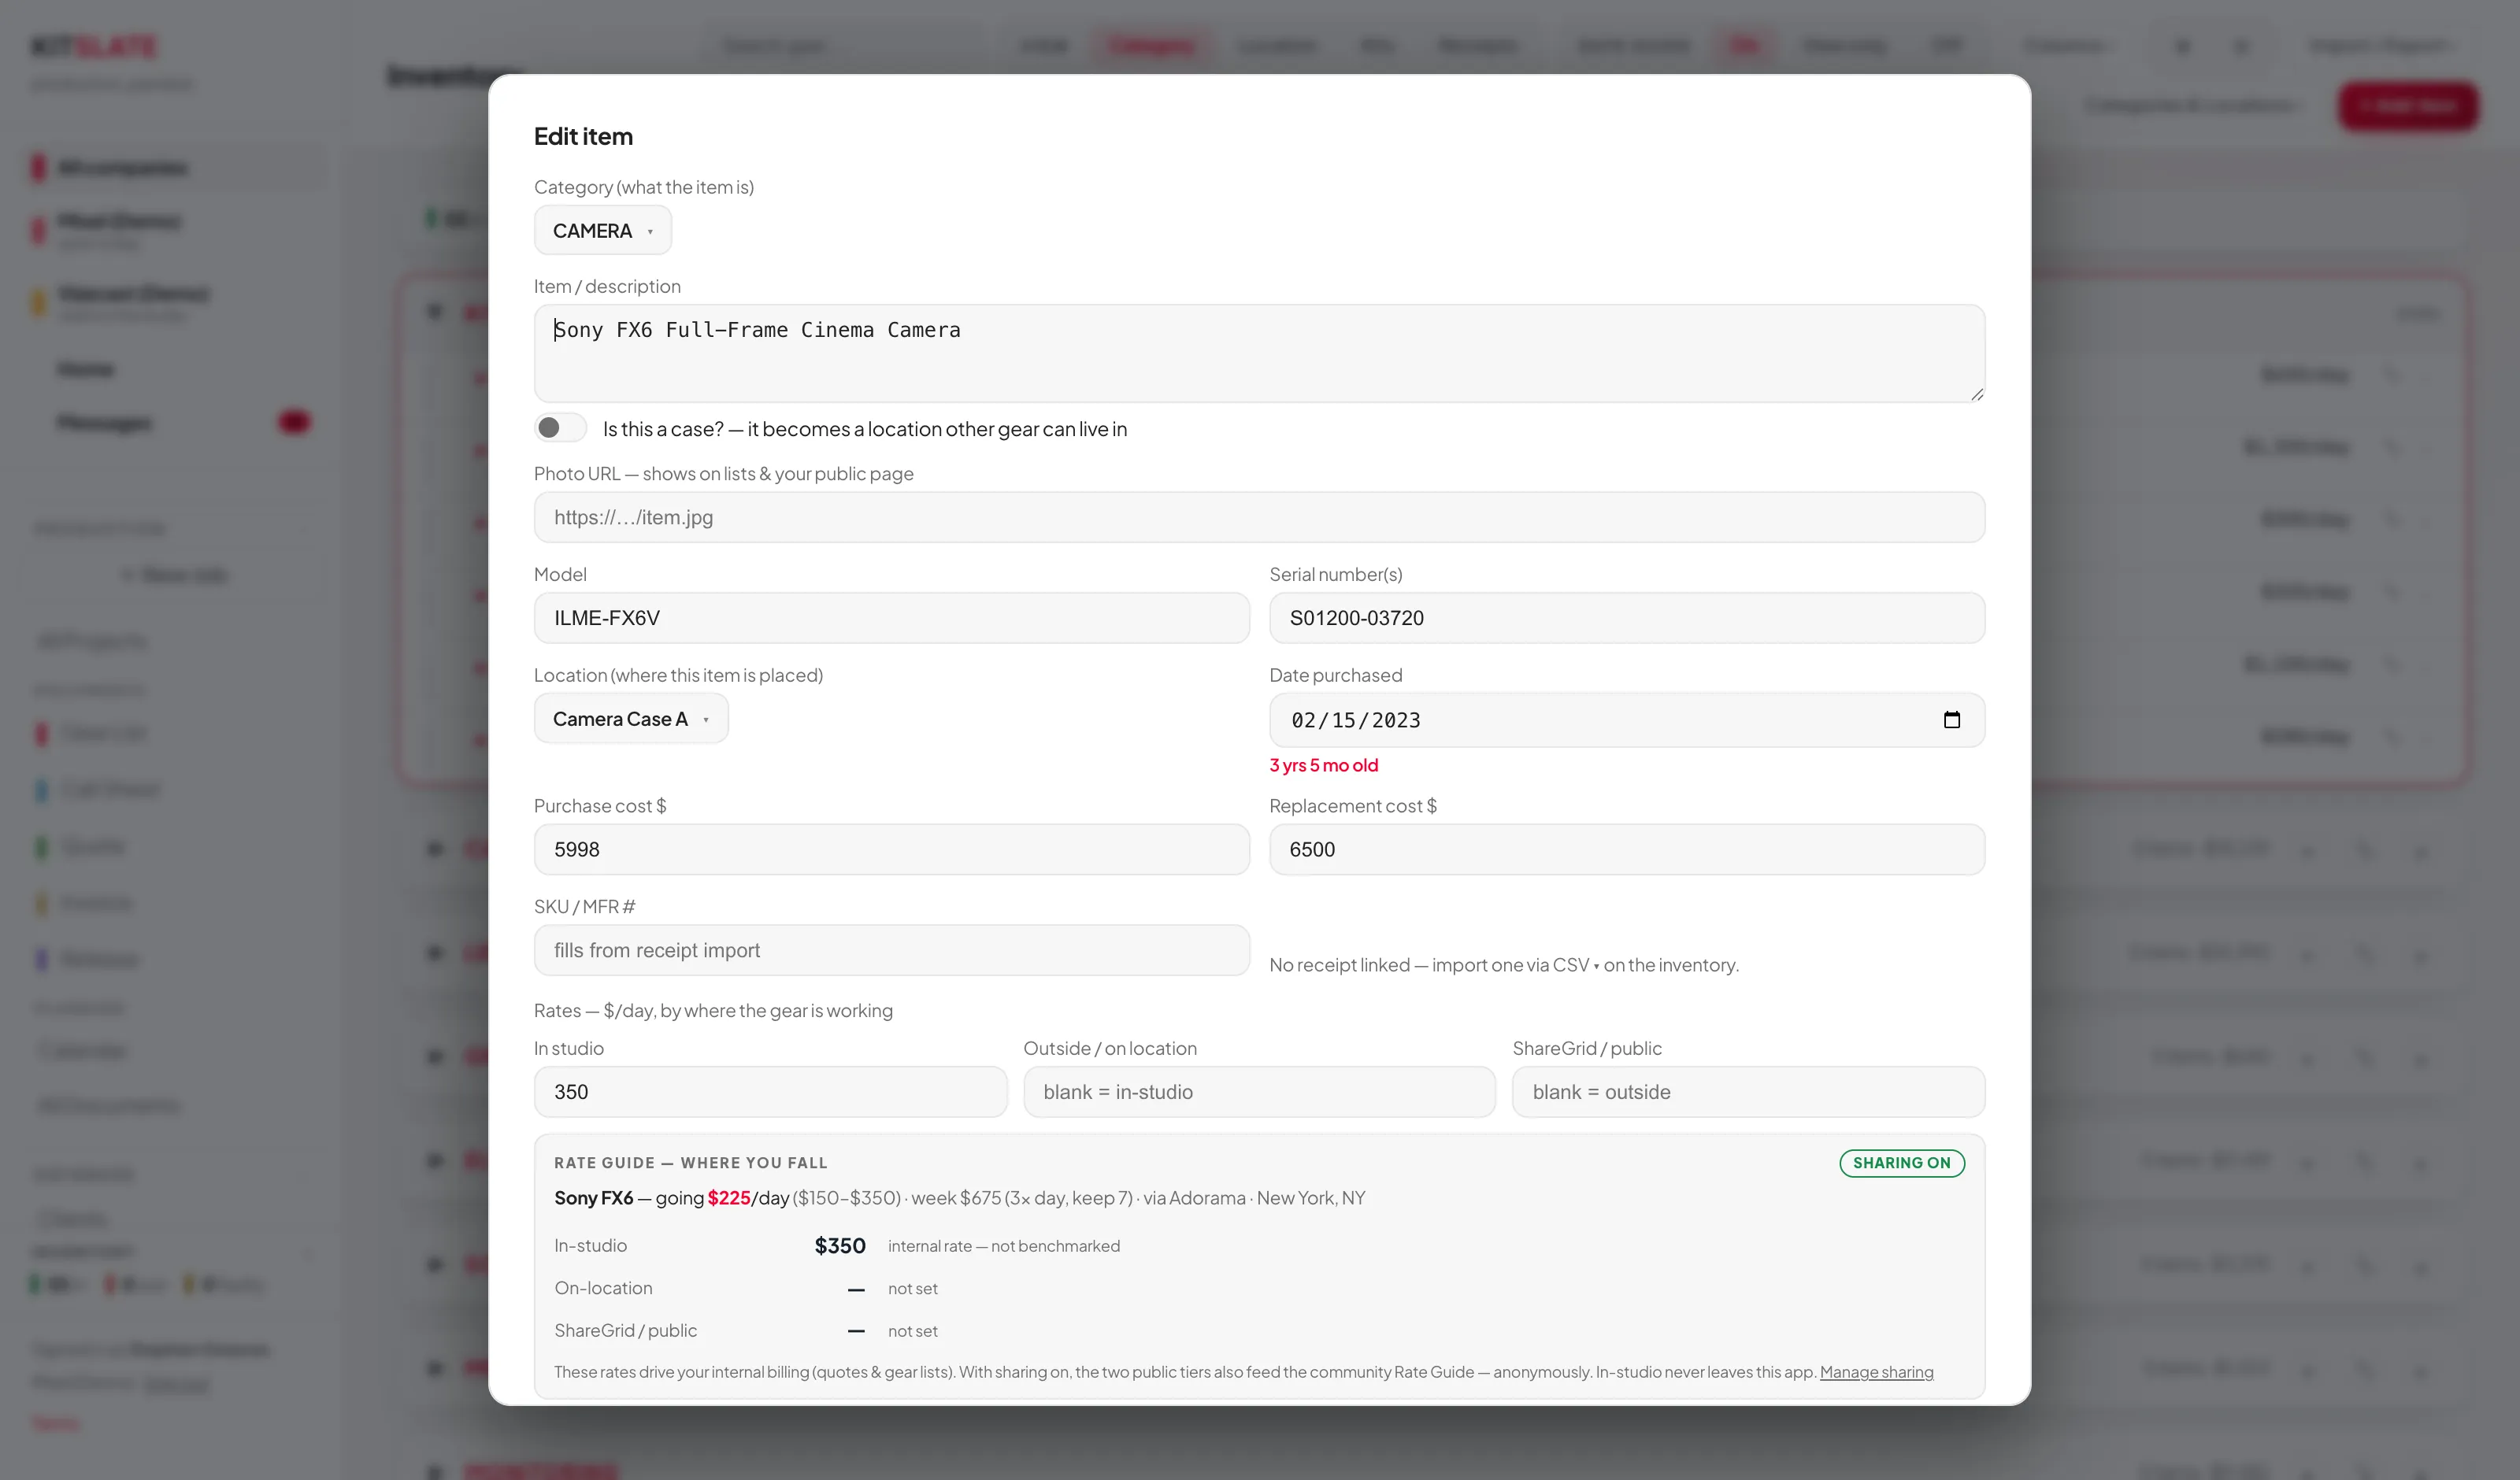Screen dimensions: 2520x1480
Task: Focus the Outside / on location rate field
Action: [1259, 1092]
